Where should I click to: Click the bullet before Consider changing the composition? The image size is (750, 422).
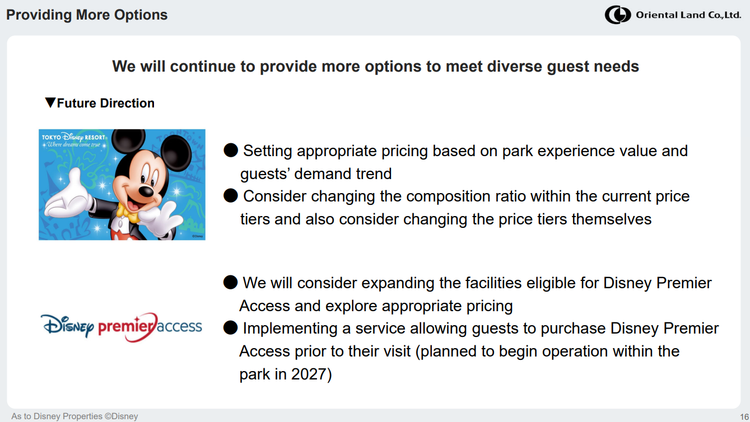pos(231,196)
